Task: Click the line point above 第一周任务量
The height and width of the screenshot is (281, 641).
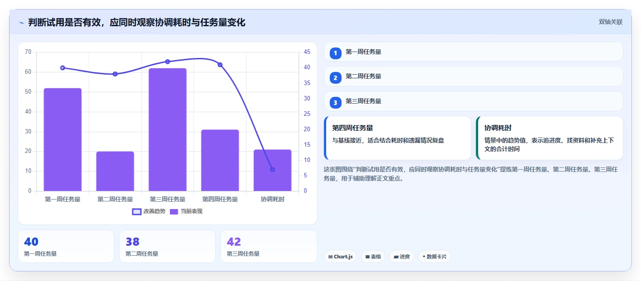Action: click(62, 68)
